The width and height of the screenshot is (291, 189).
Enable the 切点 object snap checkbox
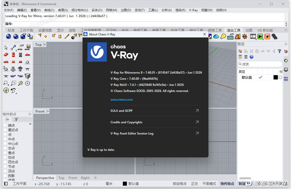pos(5,157)
